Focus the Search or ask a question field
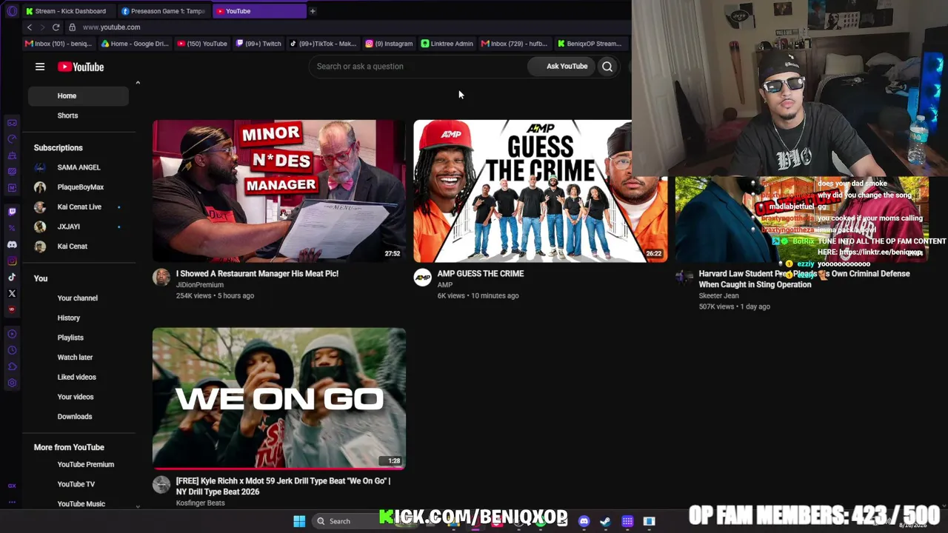The width and height of the screenshot is (948, 533). click(418, 67)
